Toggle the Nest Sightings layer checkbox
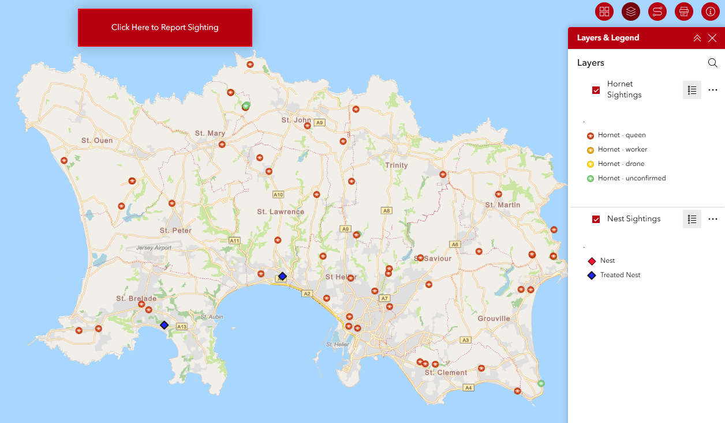This screenshot has width=725, height=423. [x=596, y=219]
